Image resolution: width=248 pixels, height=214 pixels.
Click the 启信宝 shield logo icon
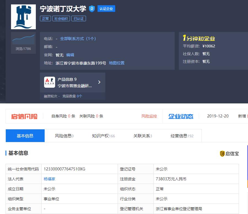point(222,154)
